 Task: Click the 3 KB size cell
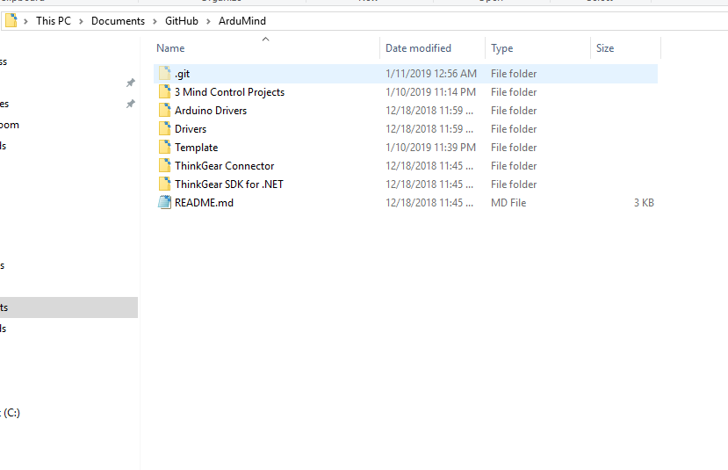coord(644,203)
